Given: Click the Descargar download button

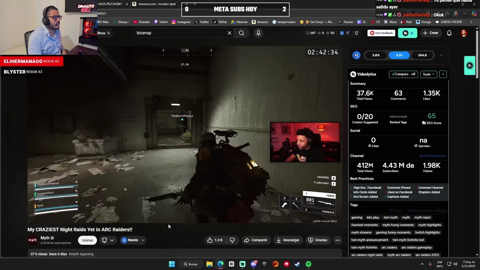Looking at the screenshot, I should click(288, 240).
